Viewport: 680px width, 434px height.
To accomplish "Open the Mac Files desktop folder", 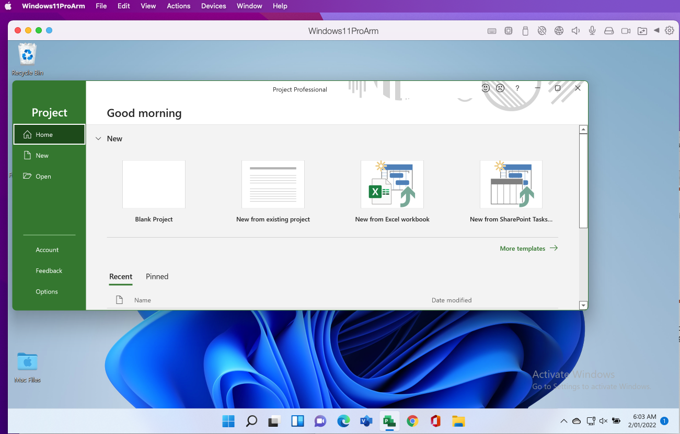I will pyautogui.click(x=27, y=367).
